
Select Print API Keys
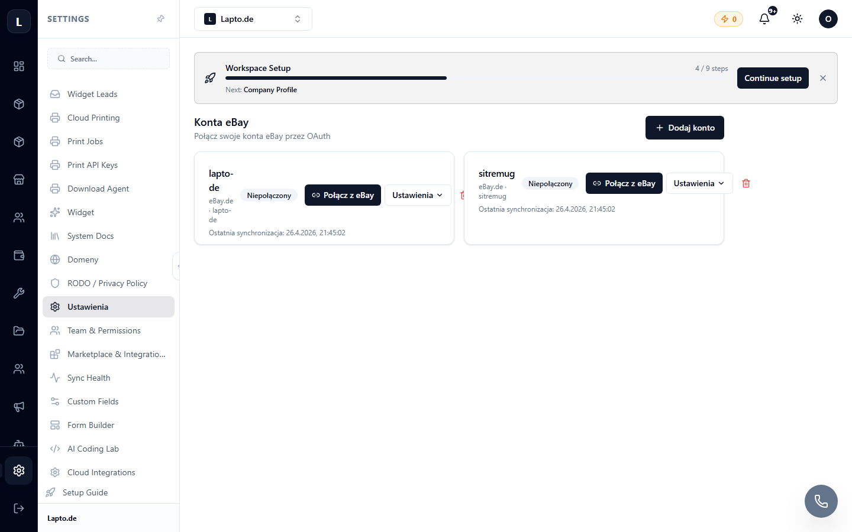[x=108, y=165]
